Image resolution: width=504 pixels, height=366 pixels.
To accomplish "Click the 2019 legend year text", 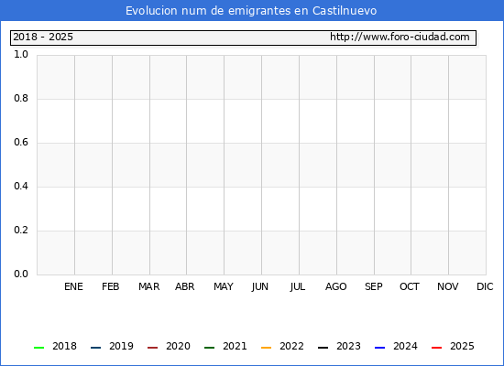I will (x=121, y=346).
